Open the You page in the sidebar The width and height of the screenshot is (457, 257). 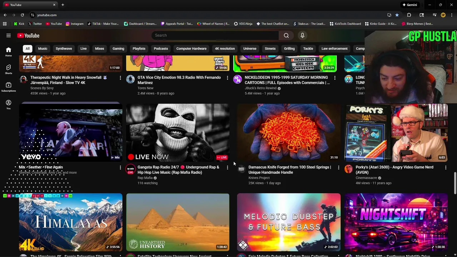9,105
